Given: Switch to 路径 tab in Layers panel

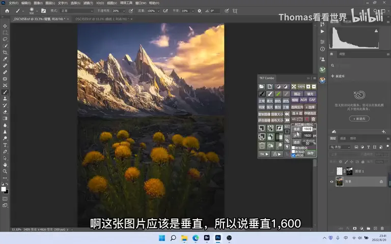Looking at the screenshot, I should click(353, 138).
